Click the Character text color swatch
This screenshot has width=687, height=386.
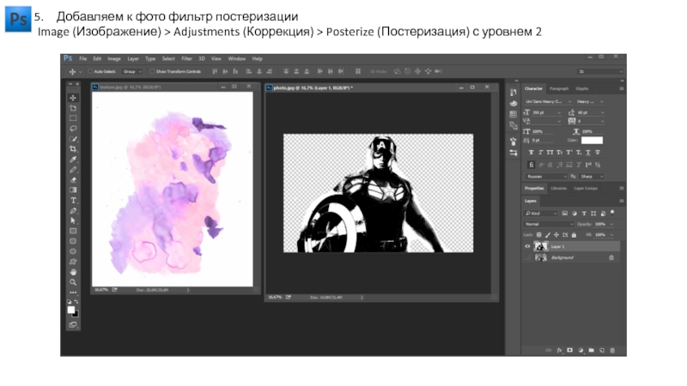[592, 141]
